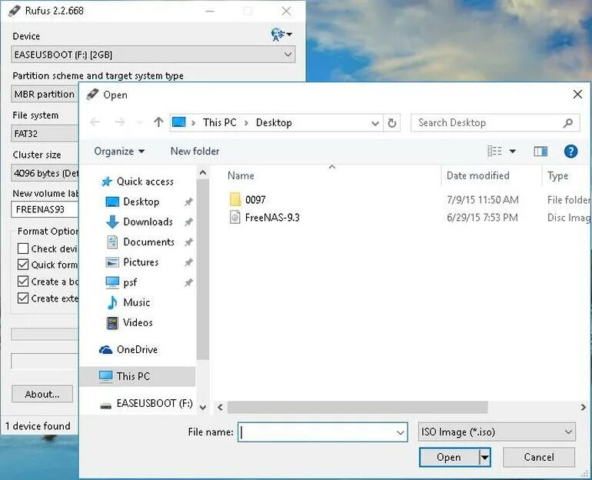
Task: Sort files by Name column
Action: click(x=241, y=175)
